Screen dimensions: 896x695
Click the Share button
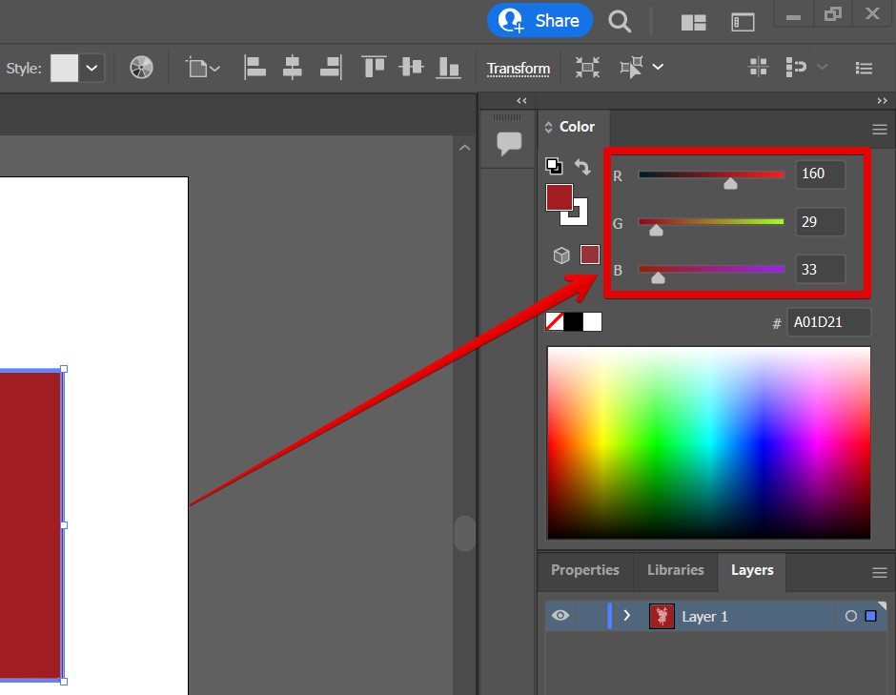pyautogui.click(x=540, y=20)
